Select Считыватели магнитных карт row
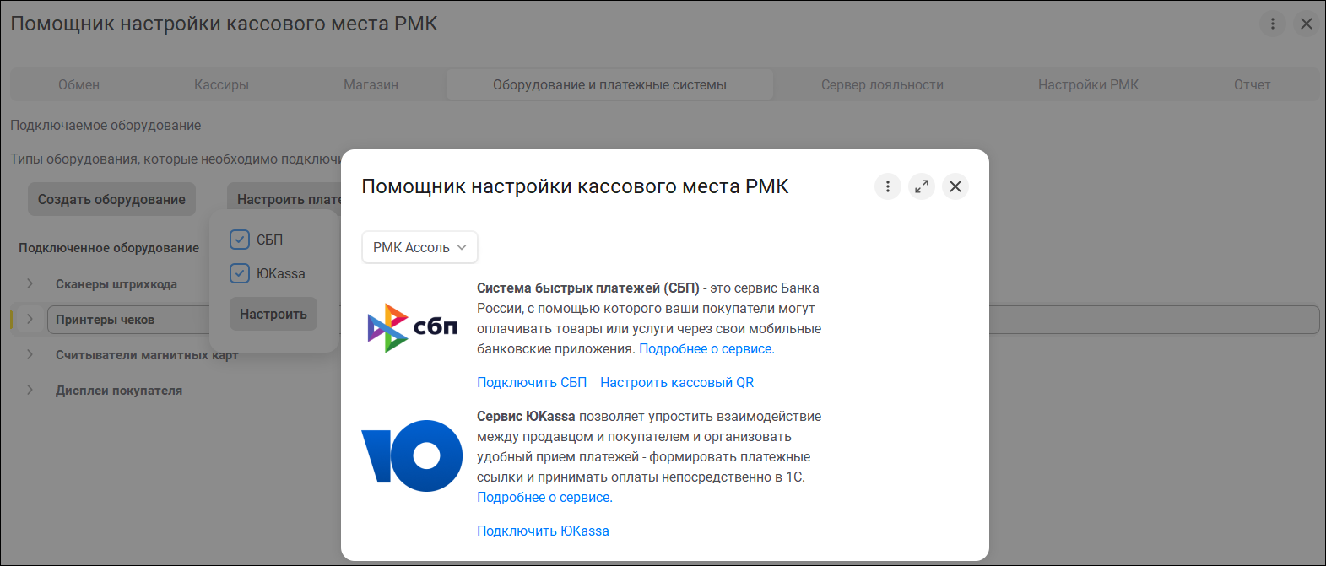Viewport: 1326px width, 566px height. pos(147,355)
